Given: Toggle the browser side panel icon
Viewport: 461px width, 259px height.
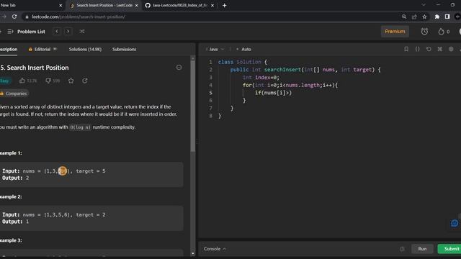Looking at the screenshot, I should (x=447, y=17).
